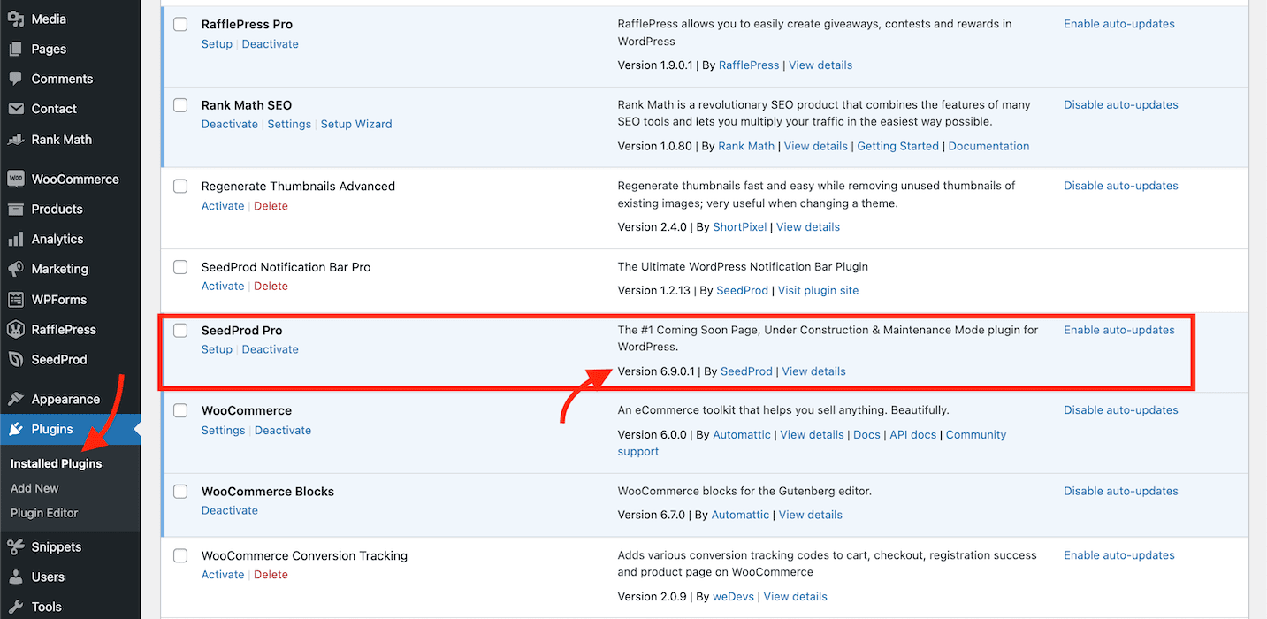Select the SeedProd Notification Bar Pro checkbox
1267x619 pixels.
point(180,267)
